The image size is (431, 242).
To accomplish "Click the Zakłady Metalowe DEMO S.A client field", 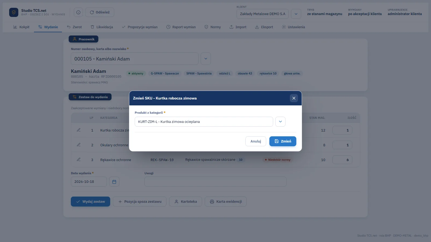I will (263, 14).
